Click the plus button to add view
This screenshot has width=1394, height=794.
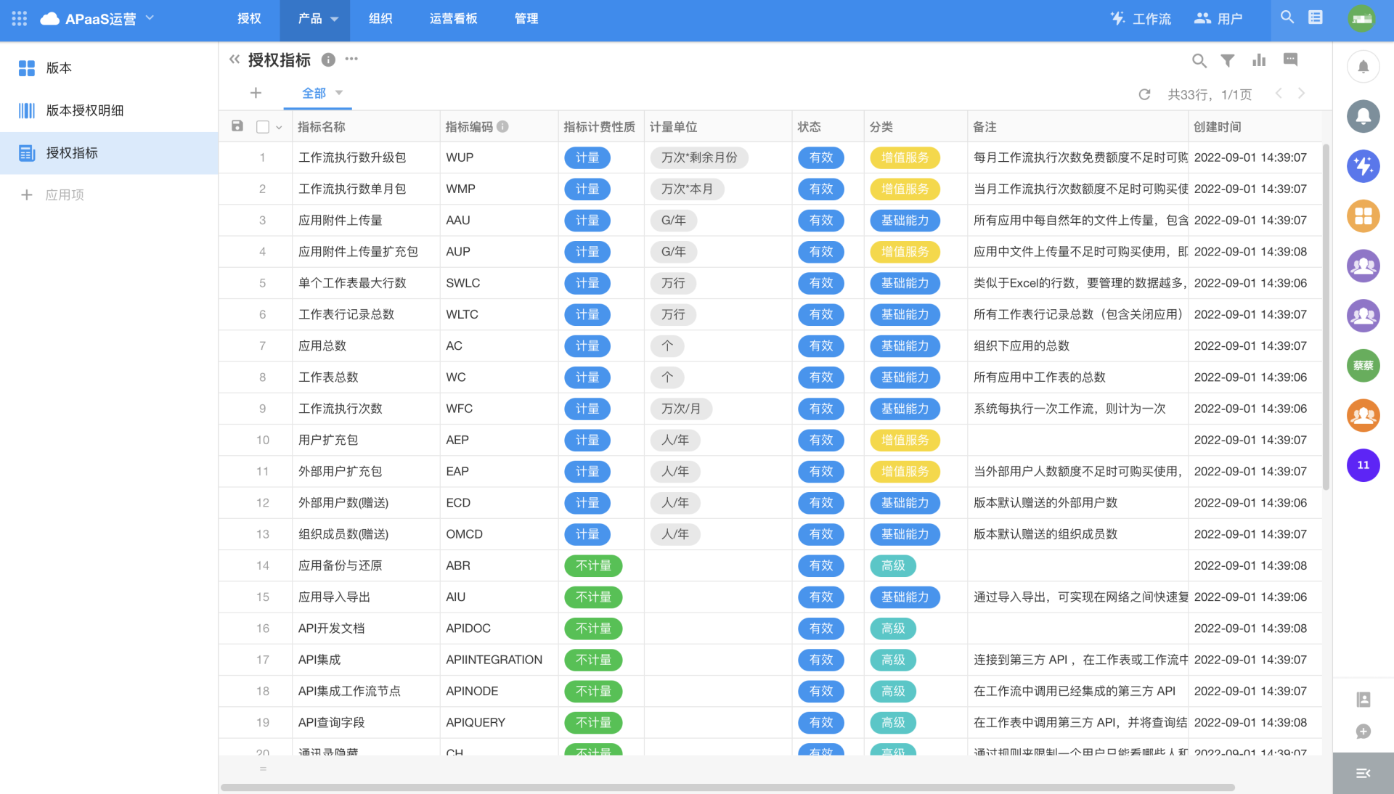click(256, 93)
